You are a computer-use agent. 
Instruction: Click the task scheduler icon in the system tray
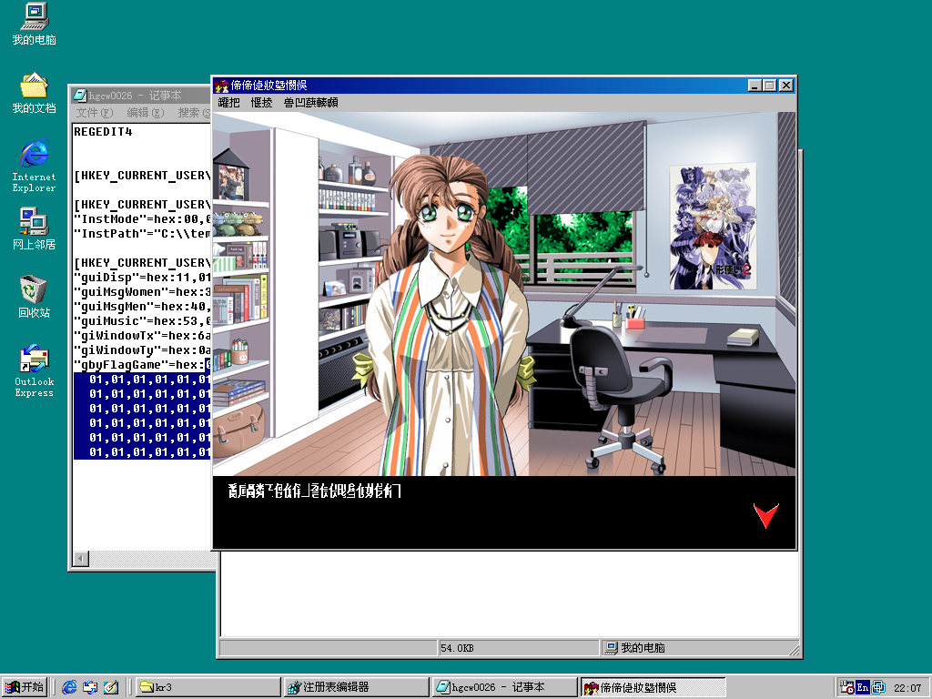point(846,687)
